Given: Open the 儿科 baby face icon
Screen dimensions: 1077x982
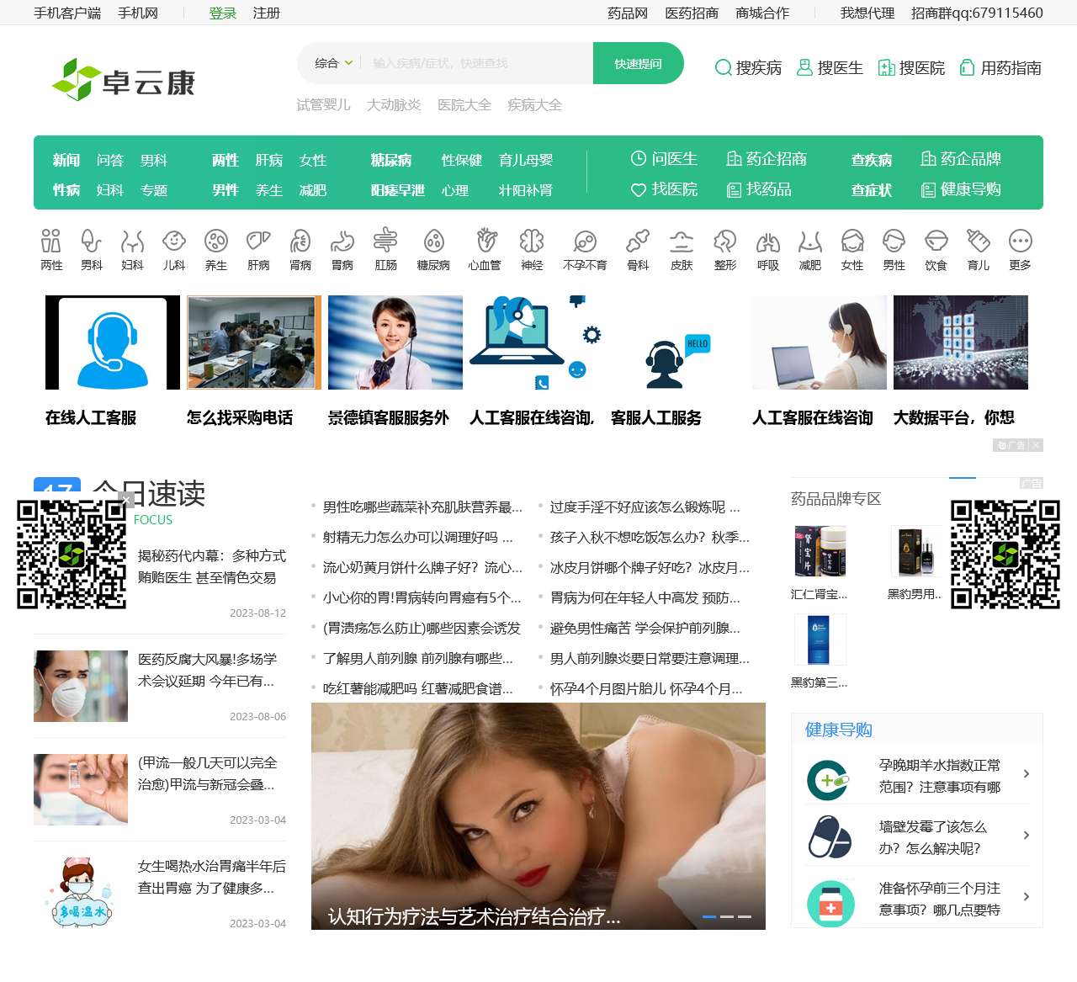Looking at the screenshot, I should (174, 242).
